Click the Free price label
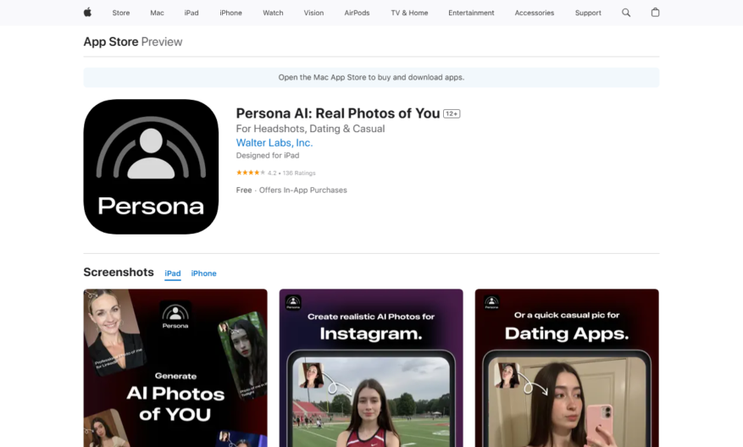 pyautogui.click(x=244, y=190)
